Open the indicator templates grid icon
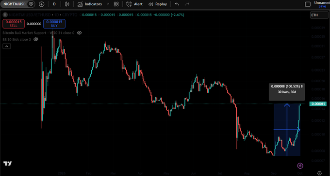The image size is (330, 176). click(x=116, y=4)
